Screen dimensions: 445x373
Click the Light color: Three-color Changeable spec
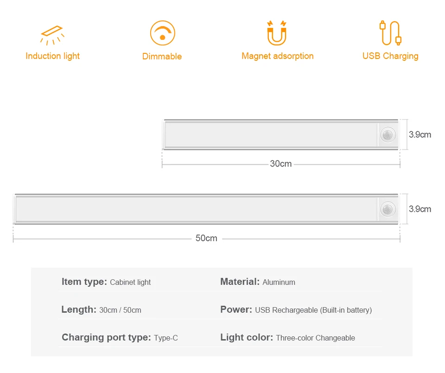click(287, 337)
